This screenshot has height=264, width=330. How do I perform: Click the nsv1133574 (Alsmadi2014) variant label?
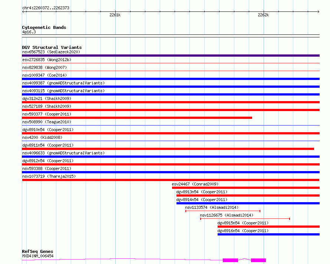[x=212, y=207]
